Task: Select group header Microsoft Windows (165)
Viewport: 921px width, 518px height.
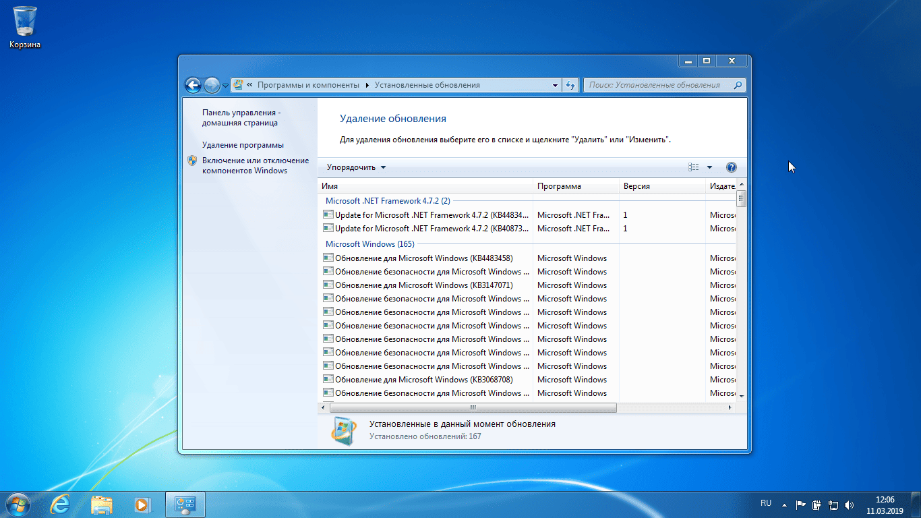Action: coord(370,243)
